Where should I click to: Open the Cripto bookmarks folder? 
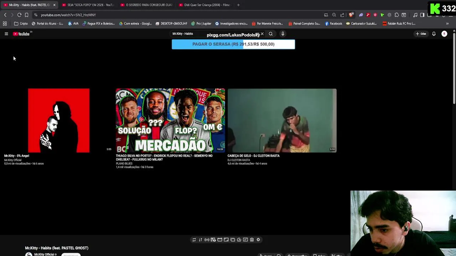21,23
